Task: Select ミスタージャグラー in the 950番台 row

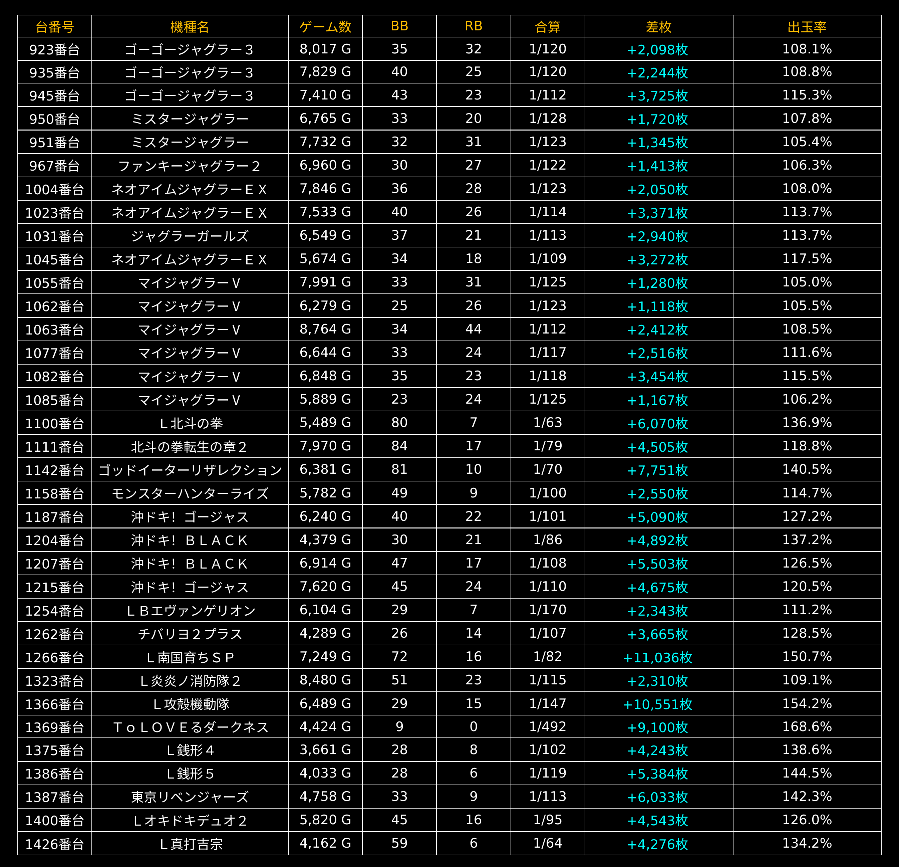Action: pyautogui.click(x=190, y=119)
